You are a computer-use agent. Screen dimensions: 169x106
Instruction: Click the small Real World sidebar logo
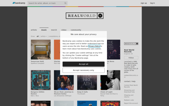coord(131,44)
